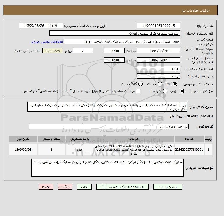Click the need number field 1199001051000215
The image size is (224, 216).
(159, 26)
